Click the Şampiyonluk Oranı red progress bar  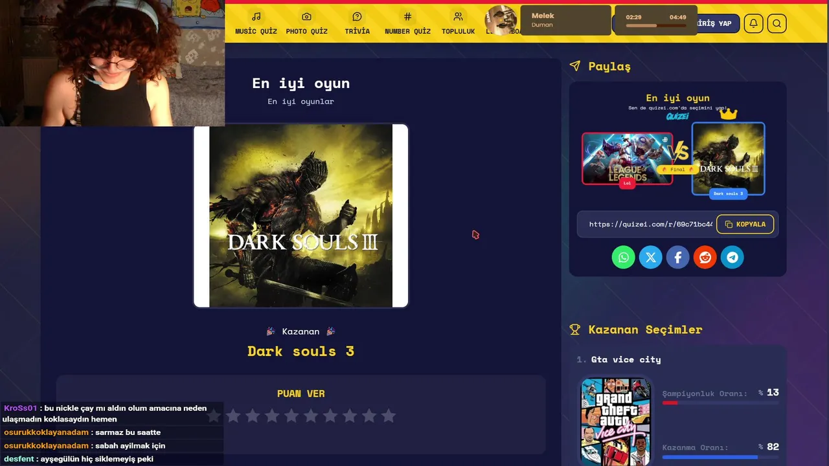pyautogui.click(x=720, y=403)
